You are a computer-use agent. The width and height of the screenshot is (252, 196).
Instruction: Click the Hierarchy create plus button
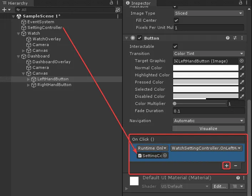(x=4, y=10)
